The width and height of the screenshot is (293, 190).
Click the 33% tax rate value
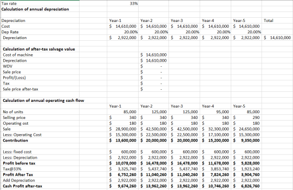pos(134,4)
